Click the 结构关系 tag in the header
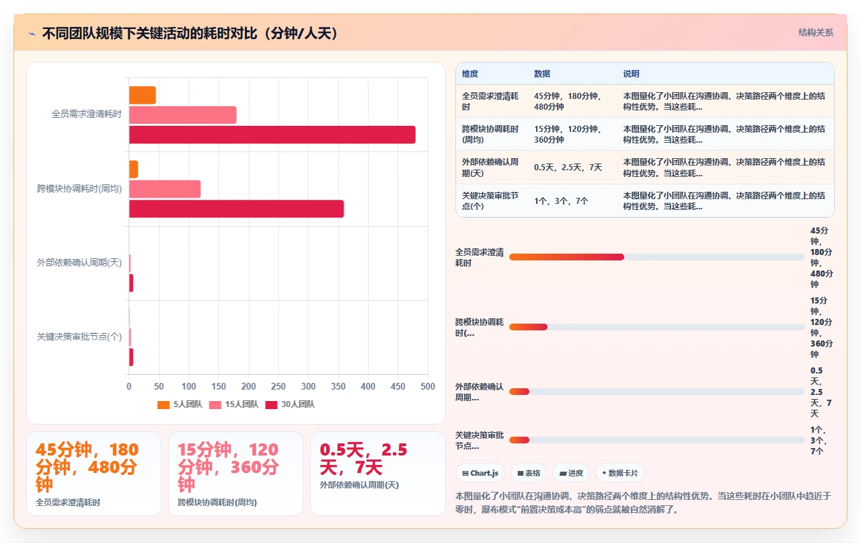This screenshot has height=543, width=861. point(815,32)
